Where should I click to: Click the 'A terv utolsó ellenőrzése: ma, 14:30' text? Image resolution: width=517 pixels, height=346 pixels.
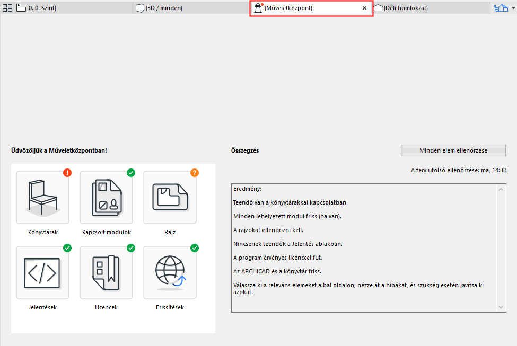pos(458,171)
